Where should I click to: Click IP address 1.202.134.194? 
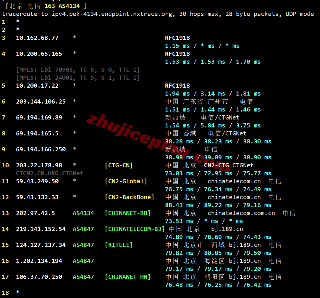pos(39,261)
